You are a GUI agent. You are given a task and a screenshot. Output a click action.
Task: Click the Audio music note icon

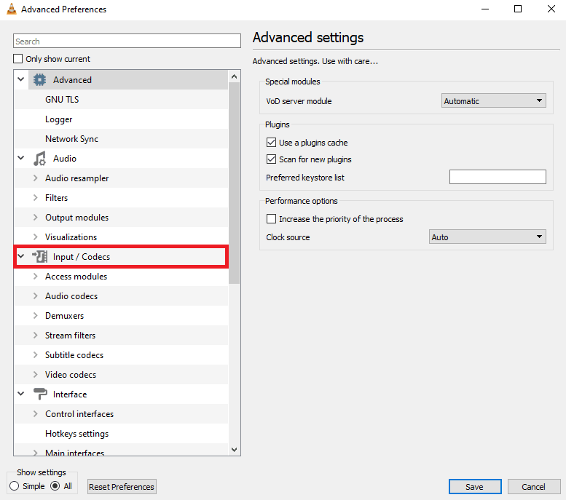coord(40,159)
